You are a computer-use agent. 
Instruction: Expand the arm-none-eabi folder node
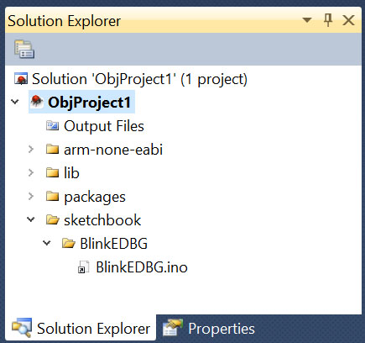pyautogui.click(x=31, y=149)
